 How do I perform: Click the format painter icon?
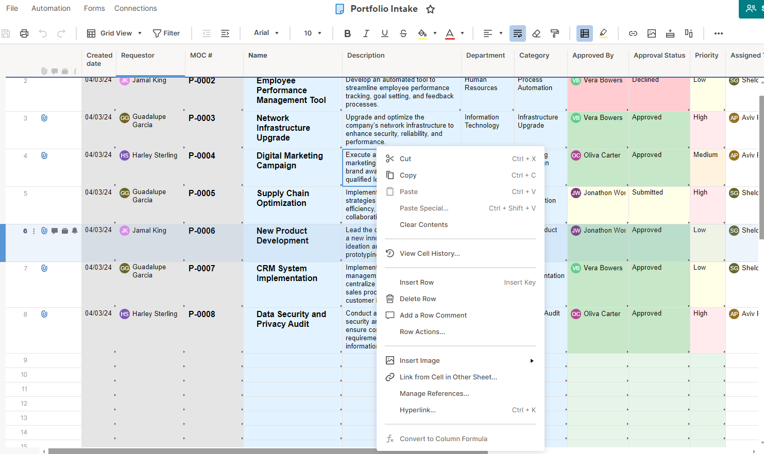(555, 33)
